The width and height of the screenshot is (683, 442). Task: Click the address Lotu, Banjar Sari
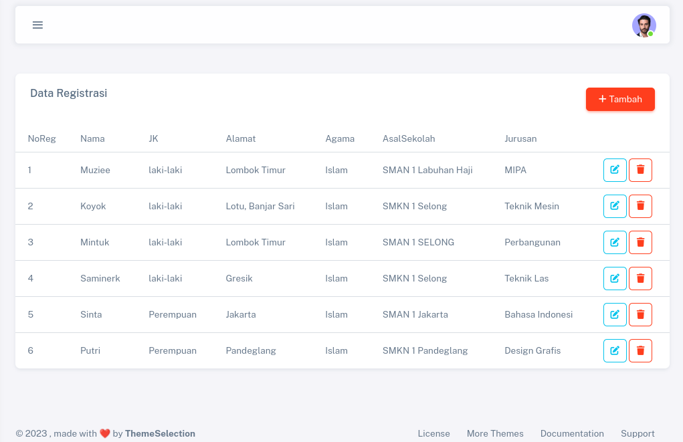click(x=260, y=207)
